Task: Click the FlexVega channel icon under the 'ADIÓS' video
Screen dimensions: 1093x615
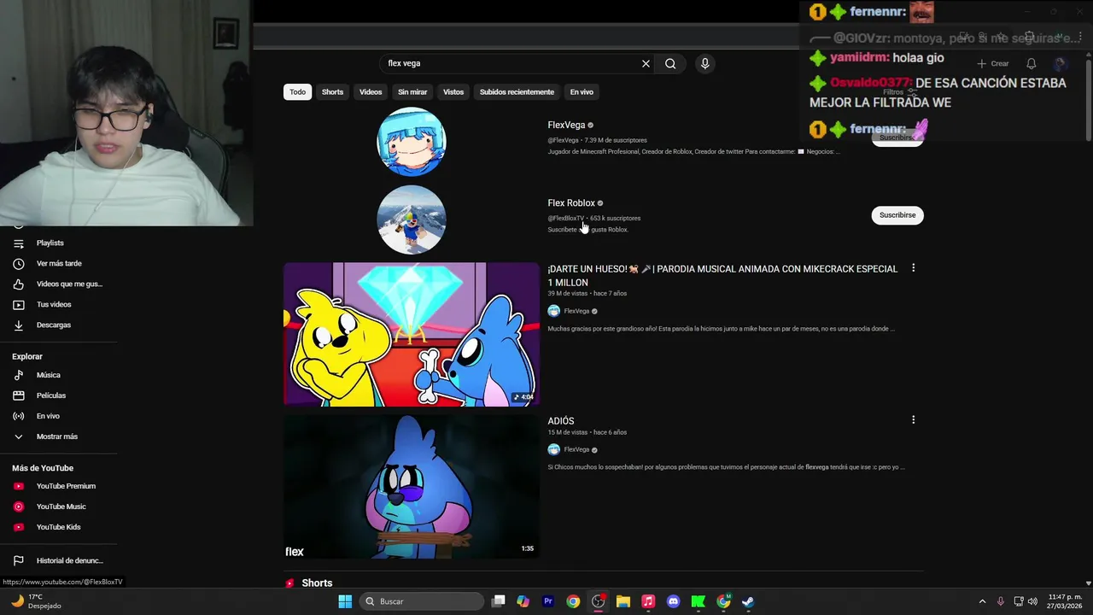Action: 553,449
